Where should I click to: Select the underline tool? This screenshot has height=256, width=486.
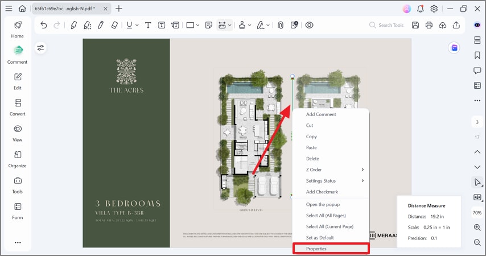coord(129,25)
